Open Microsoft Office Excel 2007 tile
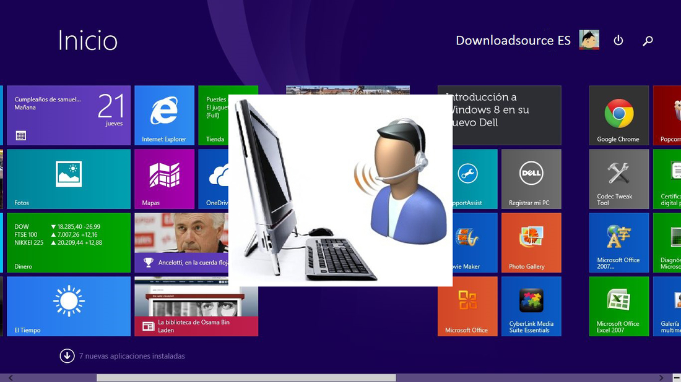Screen dimensions: 681x382 tap(619, 307)
